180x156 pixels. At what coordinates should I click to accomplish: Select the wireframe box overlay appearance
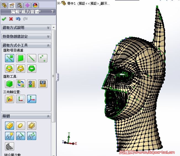point(32,126)
